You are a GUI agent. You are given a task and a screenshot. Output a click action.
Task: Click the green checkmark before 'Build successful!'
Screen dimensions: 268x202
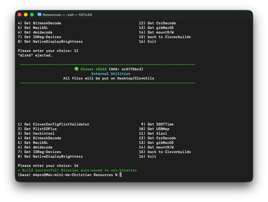tap(19, 170)
